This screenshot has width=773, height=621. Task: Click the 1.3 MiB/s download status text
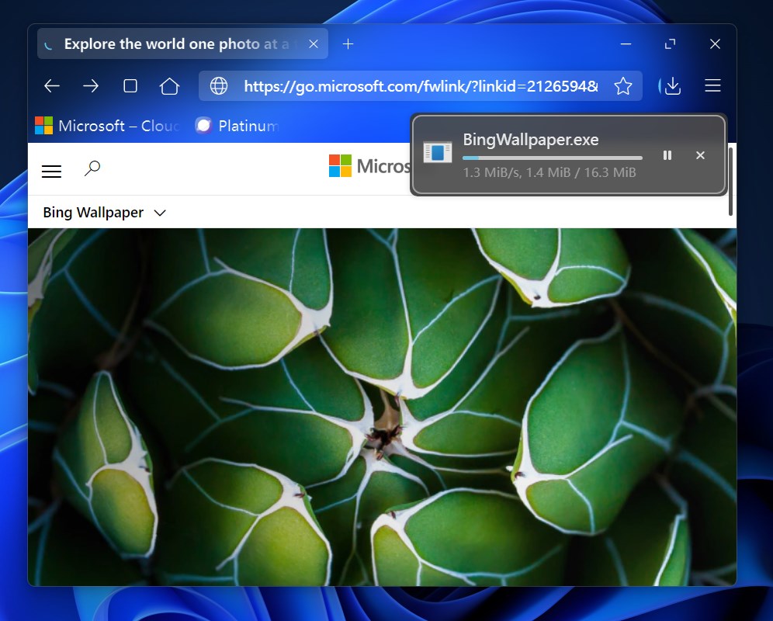(x=549, y=172)
